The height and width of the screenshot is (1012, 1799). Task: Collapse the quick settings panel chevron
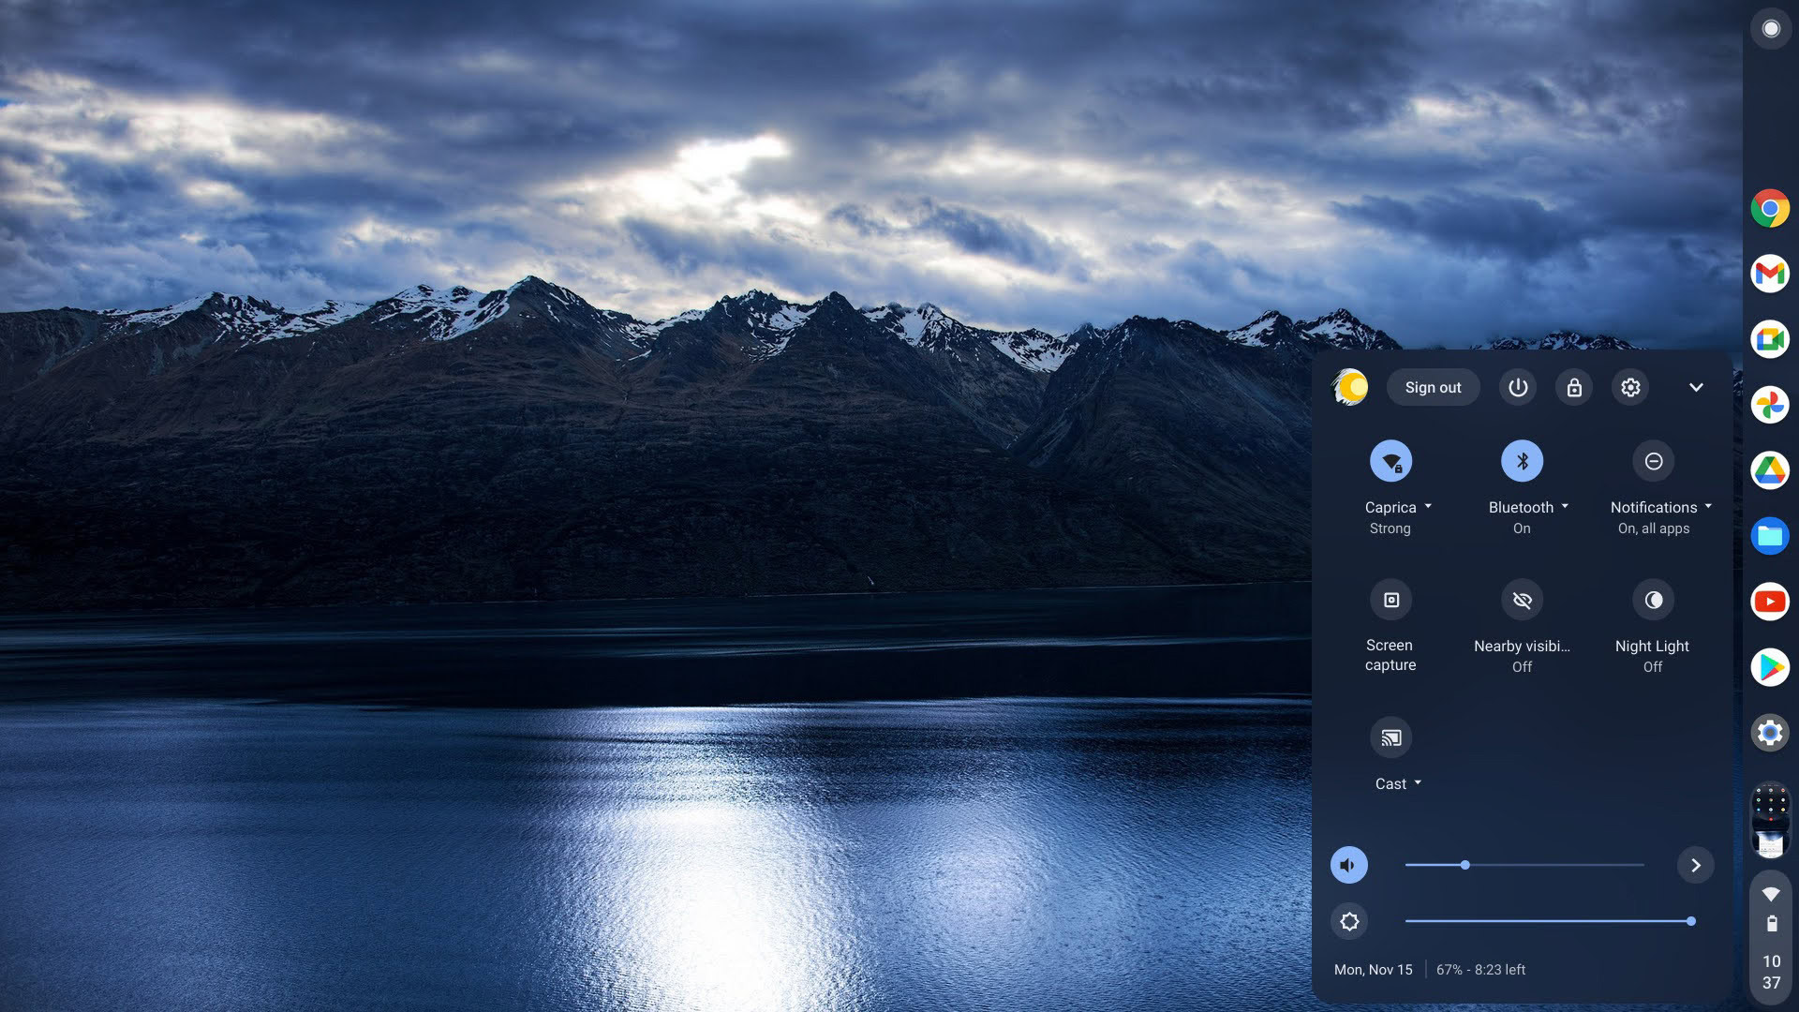1696,387
